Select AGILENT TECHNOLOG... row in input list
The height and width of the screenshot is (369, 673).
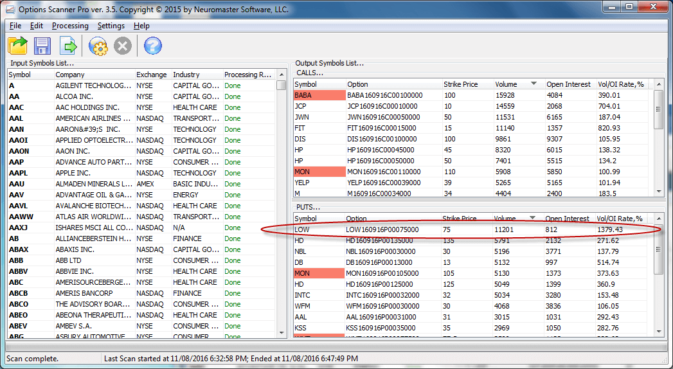point(141,85)
